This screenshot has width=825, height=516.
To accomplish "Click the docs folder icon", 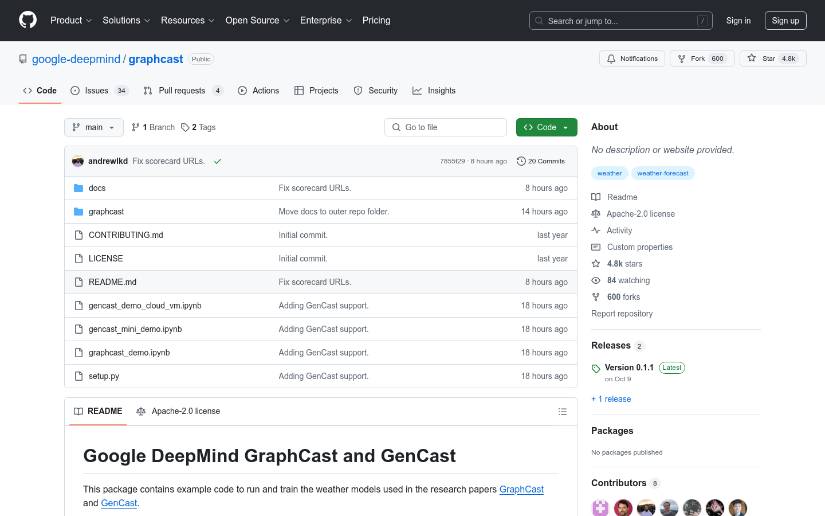I will click(78, 188).
